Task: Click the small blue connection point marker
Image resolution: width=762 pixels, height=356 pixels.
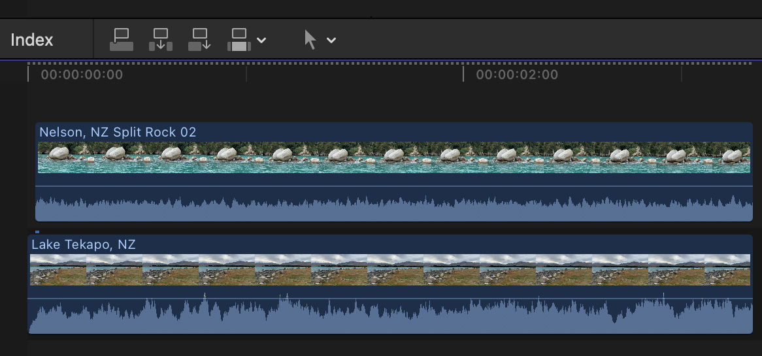Action: 37,231
